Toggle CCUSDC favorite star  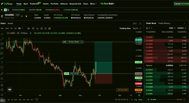coord(26,16)
